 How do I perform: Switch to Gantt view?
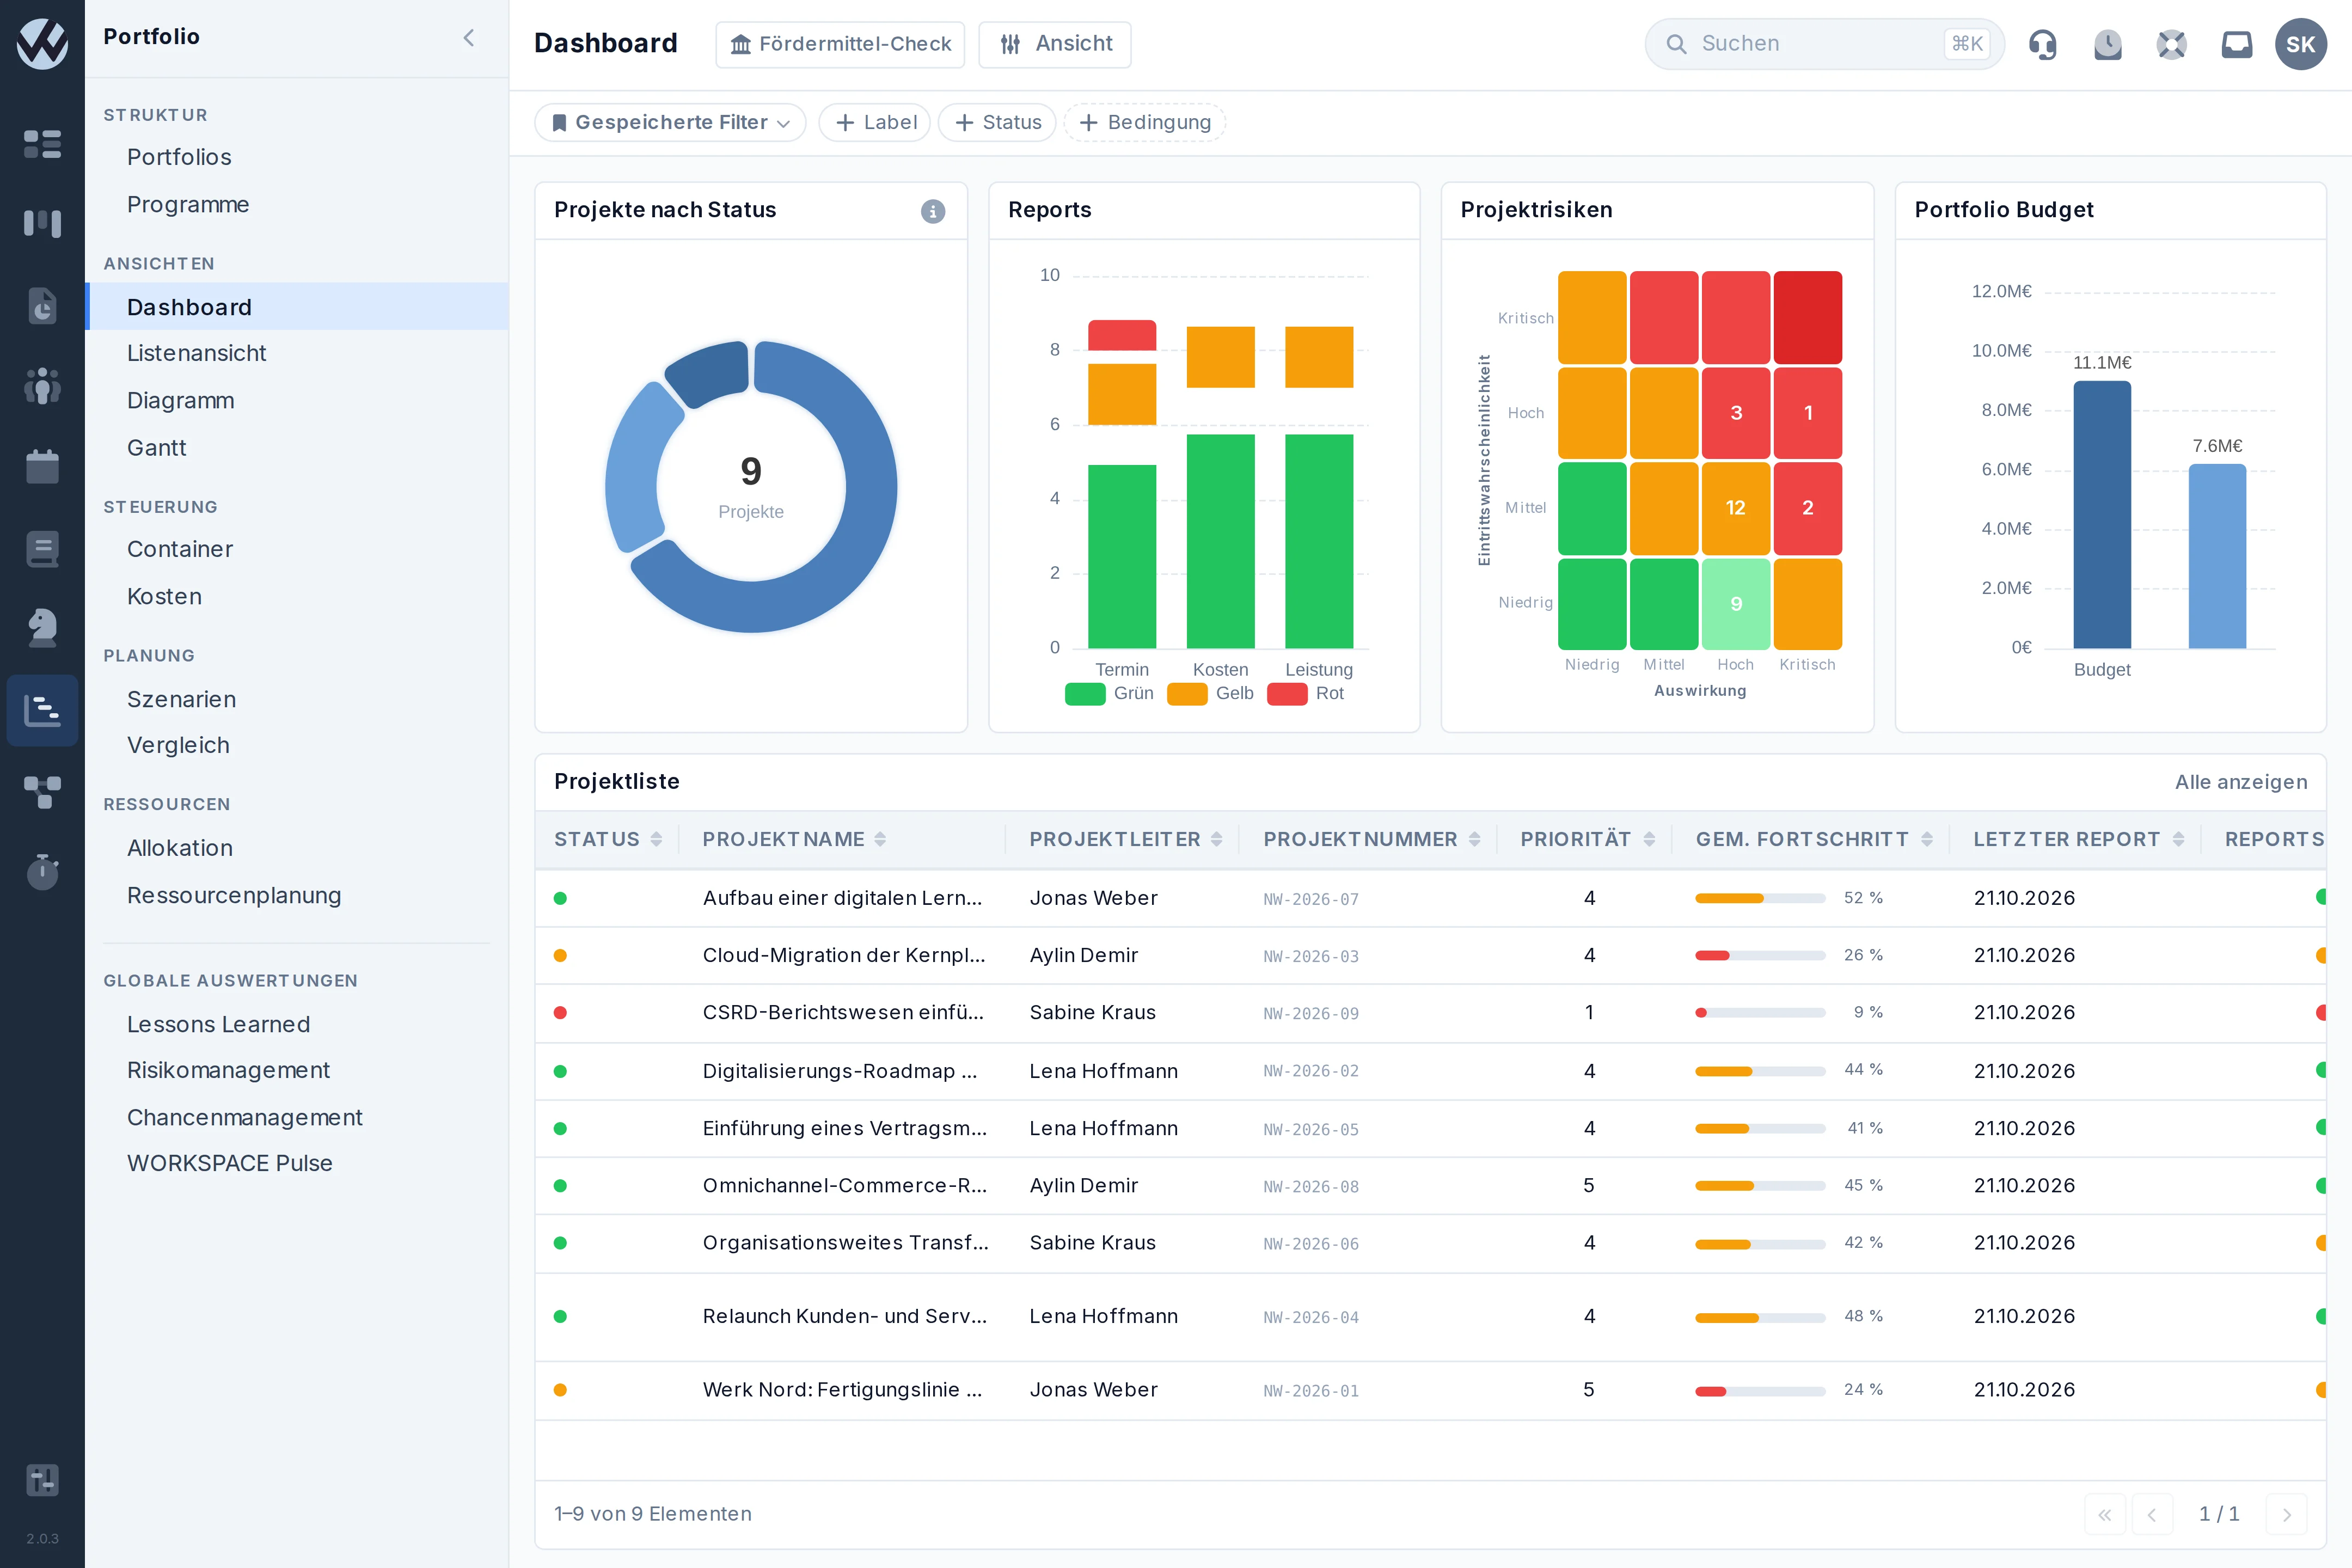[x=156, y=448]
